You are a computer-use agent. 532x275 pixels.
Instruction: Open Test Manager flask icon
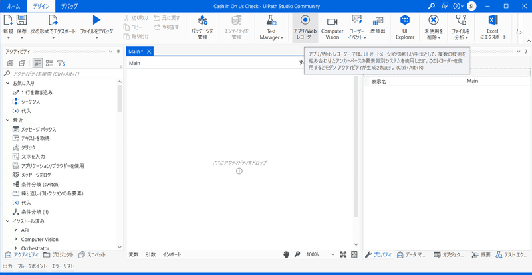271,21
